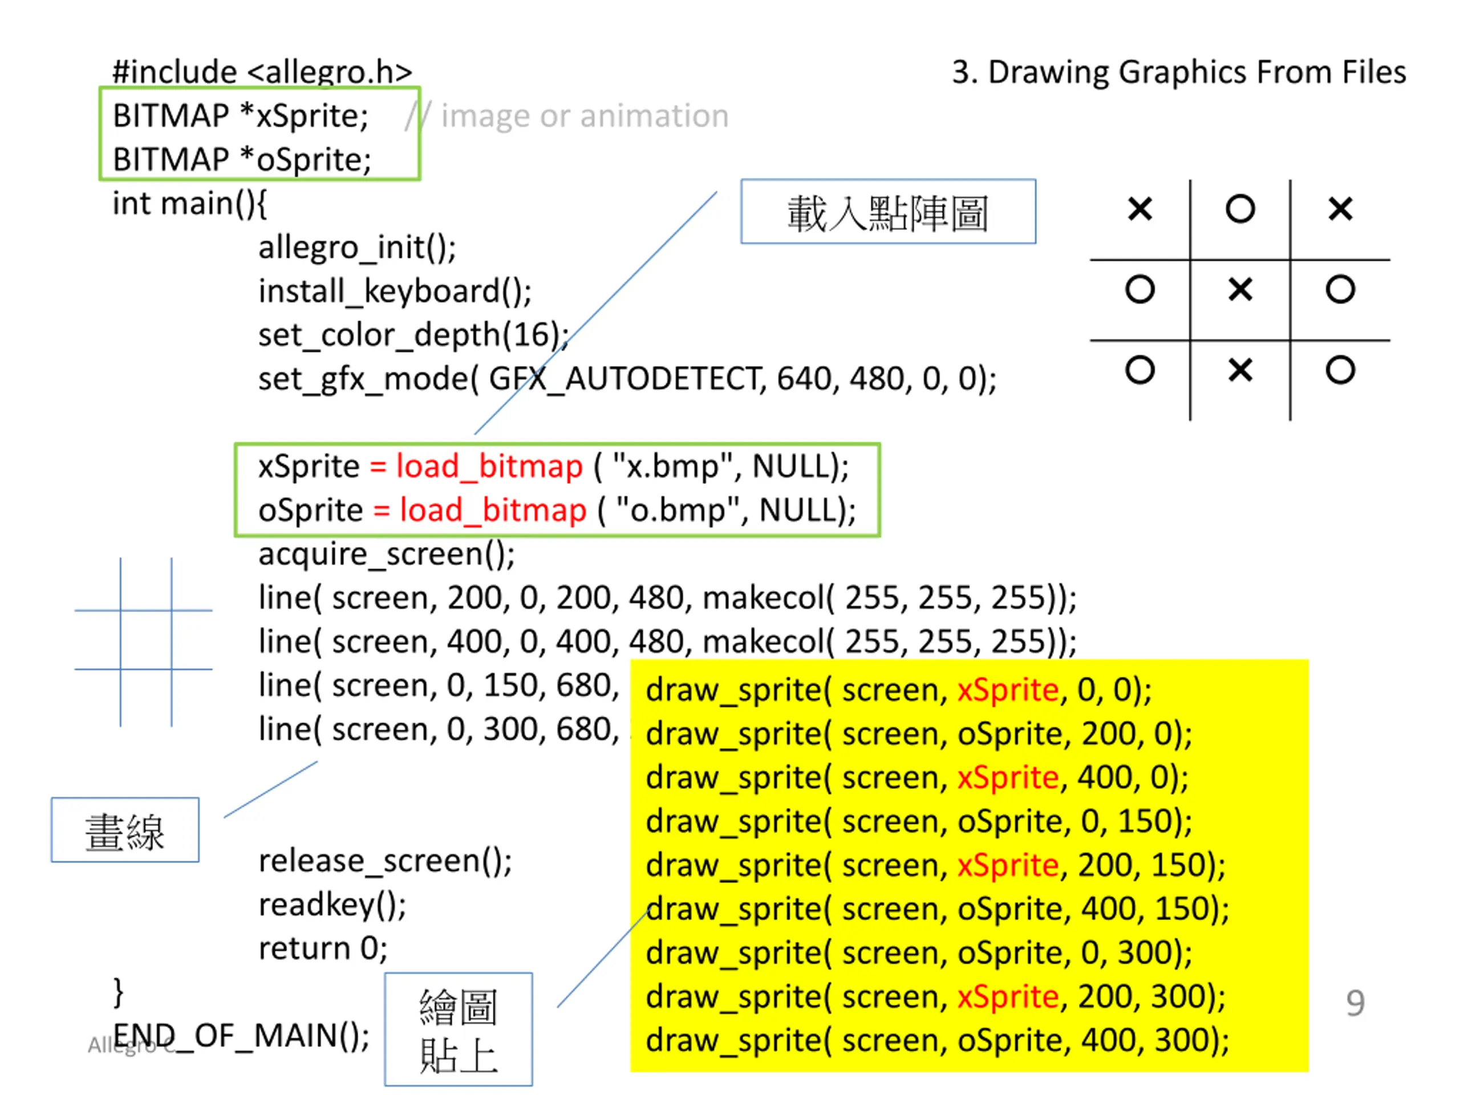1460x1095 pixels.
Task: Click the blue hash grid diagram
Action: (144, 642)
